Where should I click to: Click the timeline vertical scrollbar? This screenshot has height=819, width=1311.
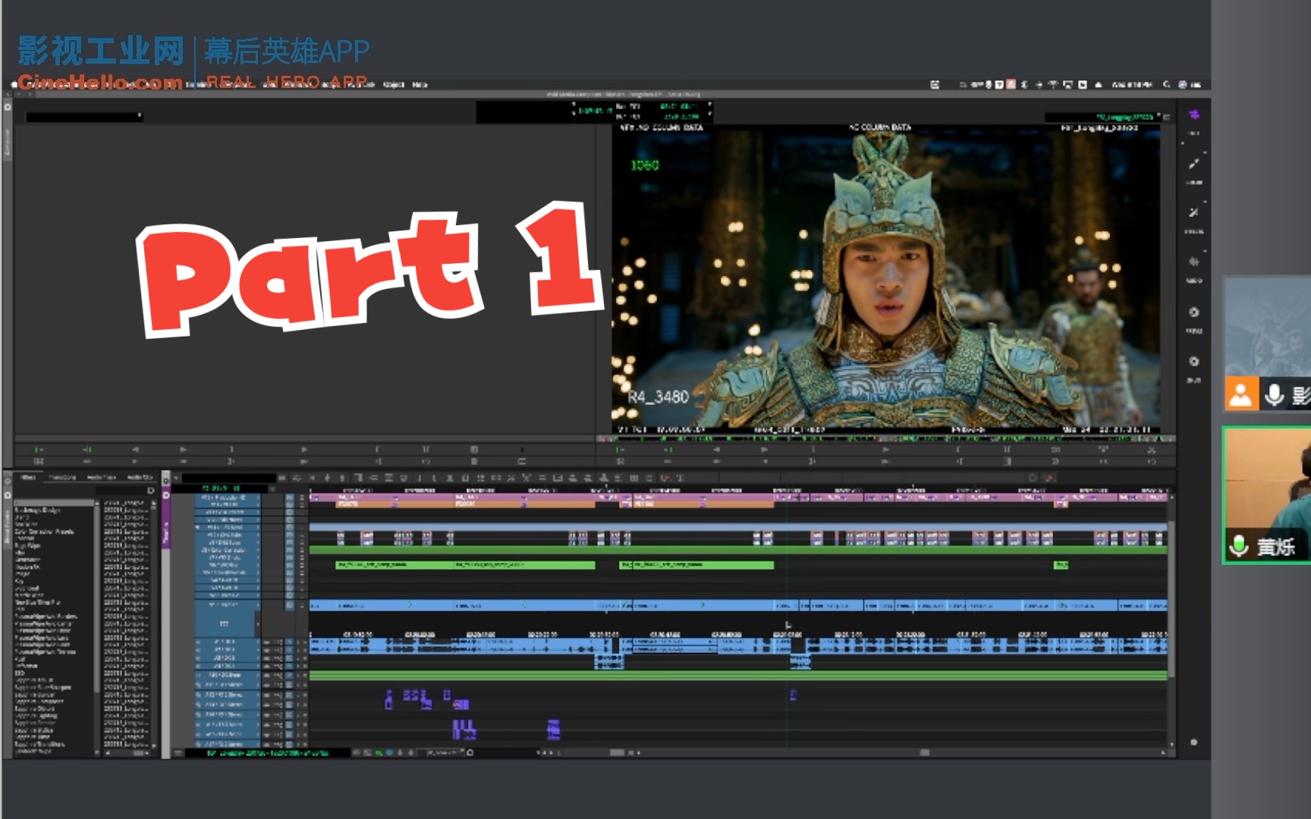tap(1171, 599)
